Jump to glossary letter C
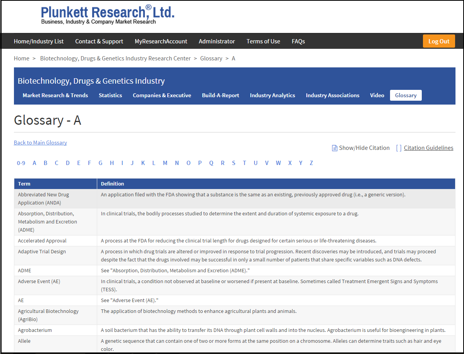The width and height of the screenshot is (464, 354). (x=57, y=163)
